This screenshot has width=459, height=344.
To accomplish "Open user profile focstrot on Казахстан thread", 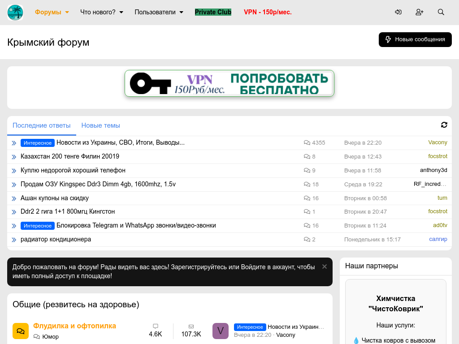I will pyautogui.click(x=437, y=156).
